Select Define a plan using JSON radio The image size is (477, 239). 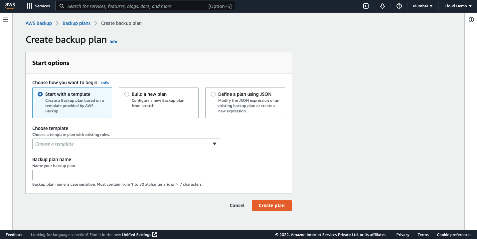point(213,94)
